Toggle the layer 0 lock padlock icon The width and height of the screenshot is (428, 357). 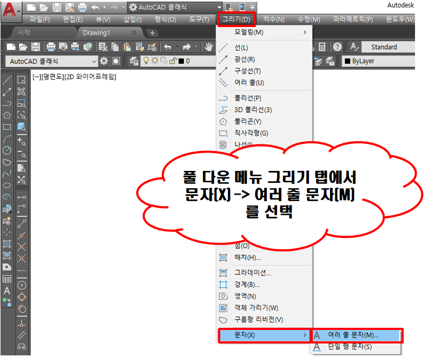point(173,61)
